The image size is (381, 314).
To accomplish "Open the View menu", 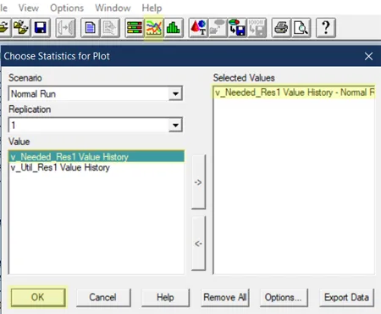I will (29, 8).
